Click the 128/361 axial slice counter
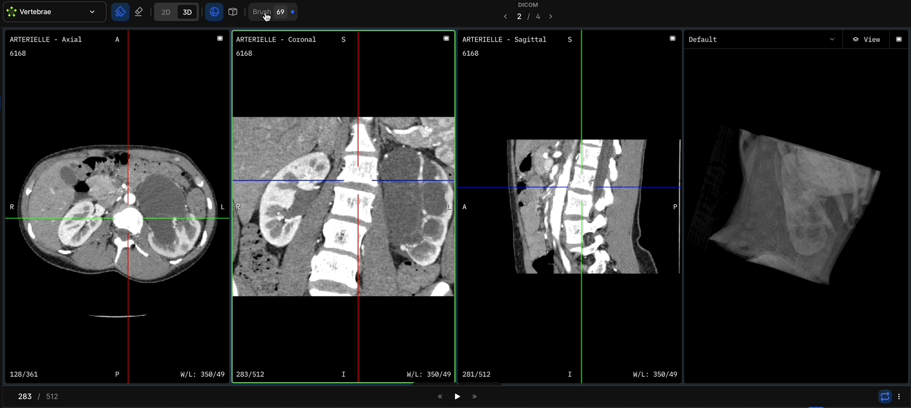The width and height of the screenshot is (911, 408). [24, 375]
